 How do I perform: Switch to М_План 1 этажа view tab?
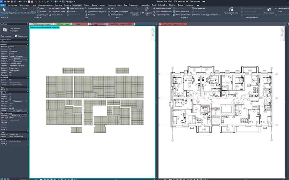[63, 24]
